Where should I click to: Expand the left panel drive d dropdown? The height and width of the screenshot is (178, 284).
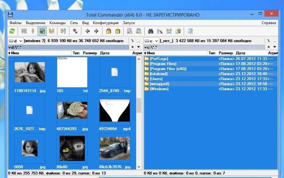[x=20, y=41]
